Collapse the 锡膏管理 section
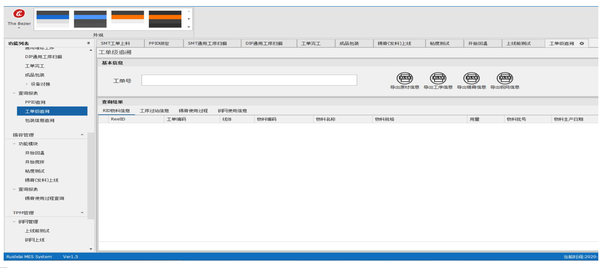This screenshot has width=609, height=268. coord(82,135)
